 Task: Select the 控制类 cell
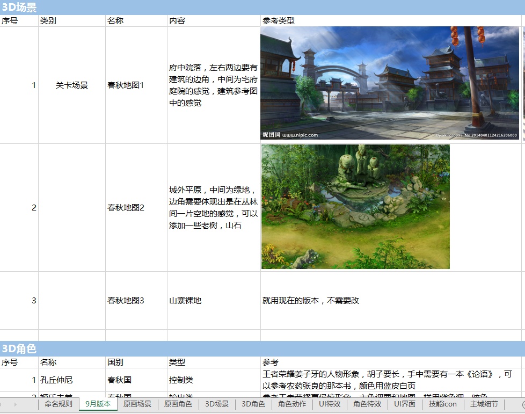click(214, 380)
